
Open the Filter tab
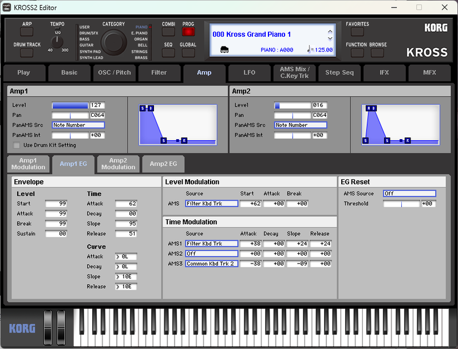(159, 72)
